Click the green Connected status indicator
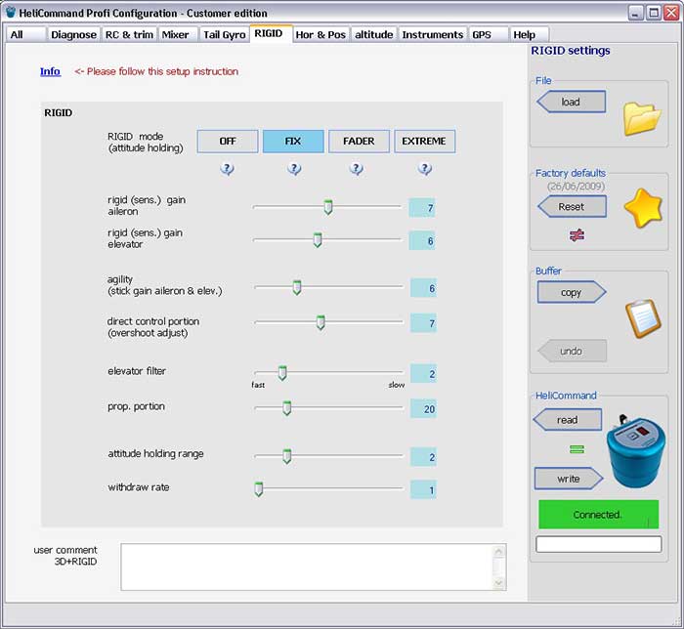The width and height of the screenshot is (684, 629). pyautogui.click(x=598, y=515)
